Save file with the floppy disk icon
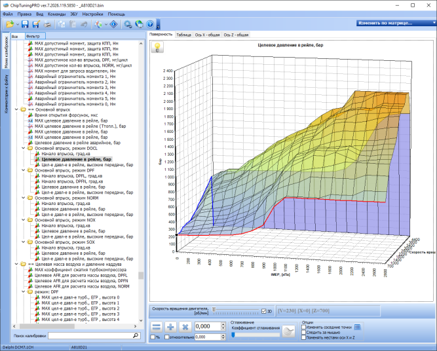The height and width of the screenshot is (351, 437). (25, 24)
